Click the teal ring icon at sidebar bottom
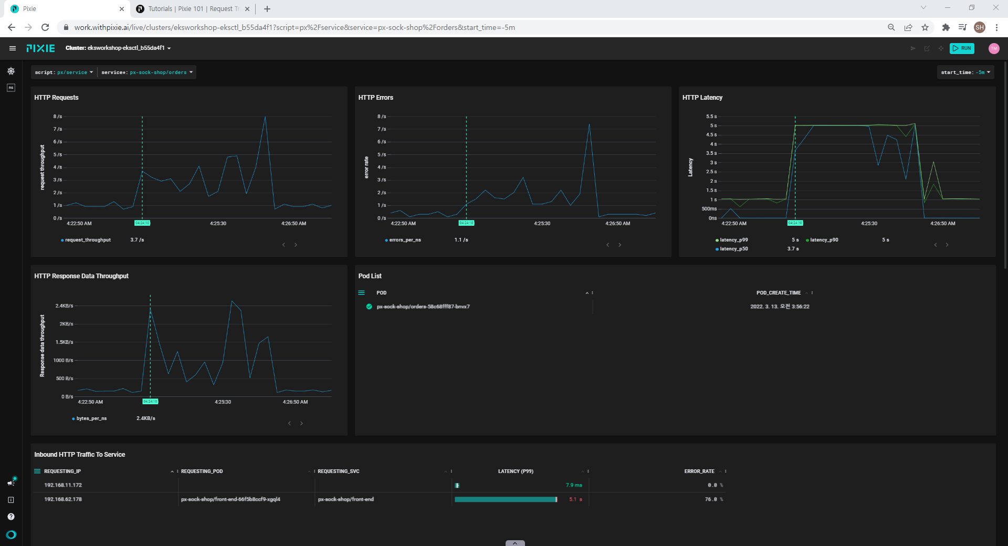The image size is (1008, 546). pyautogui.click(x=11, y=535)
